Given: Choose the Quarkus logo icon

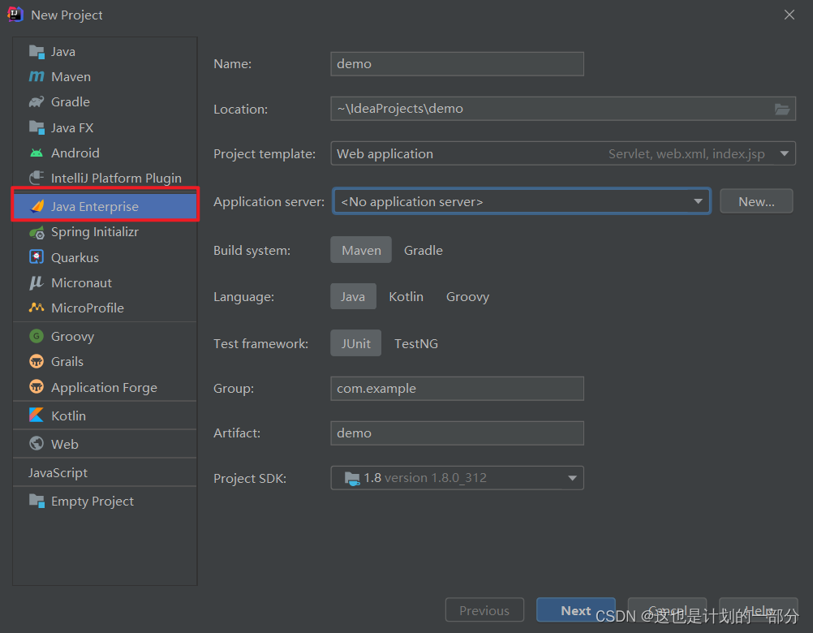Looking at the screenshot, I should (x=37, y=257).
